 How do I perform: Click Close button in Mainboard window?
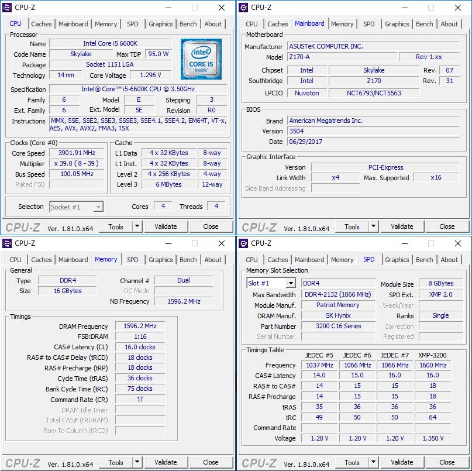(447, 226)
